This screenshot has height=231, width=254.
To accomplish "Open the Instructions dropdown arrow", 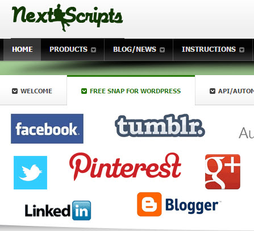I will click(241, 49).
